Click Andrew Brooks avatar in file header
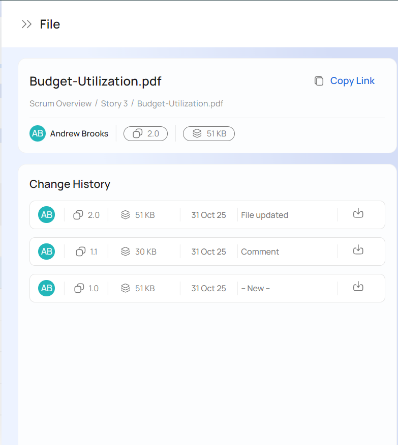This screenshot has width=398, height=445. coord(38,133)
